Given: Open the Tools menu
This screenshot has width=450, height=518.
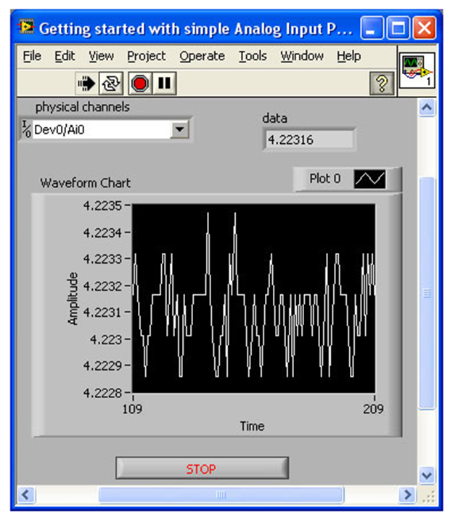Looking at the screenshot, I should pyautogui.click(x=253, y=56).
